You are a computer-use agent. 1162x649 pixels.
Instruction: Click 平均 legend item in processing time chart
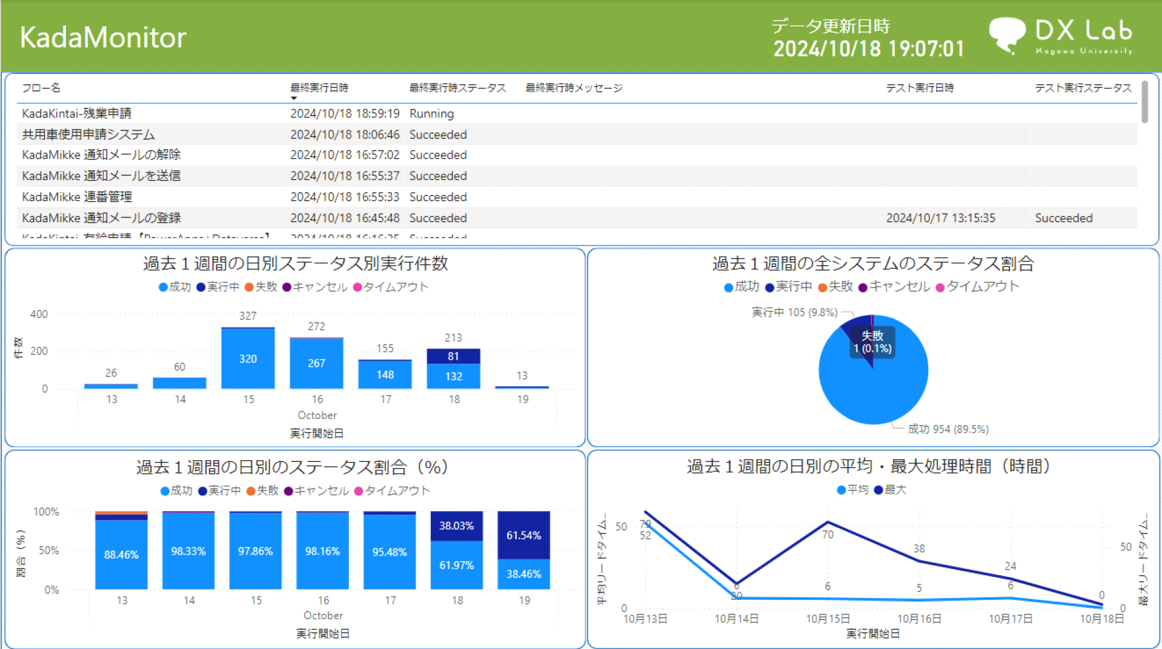853,490
